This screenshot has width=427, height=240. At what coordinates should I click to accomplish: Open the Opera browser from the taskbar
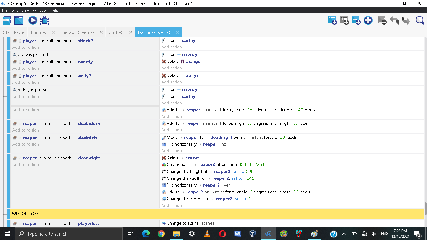click(223, 234)
